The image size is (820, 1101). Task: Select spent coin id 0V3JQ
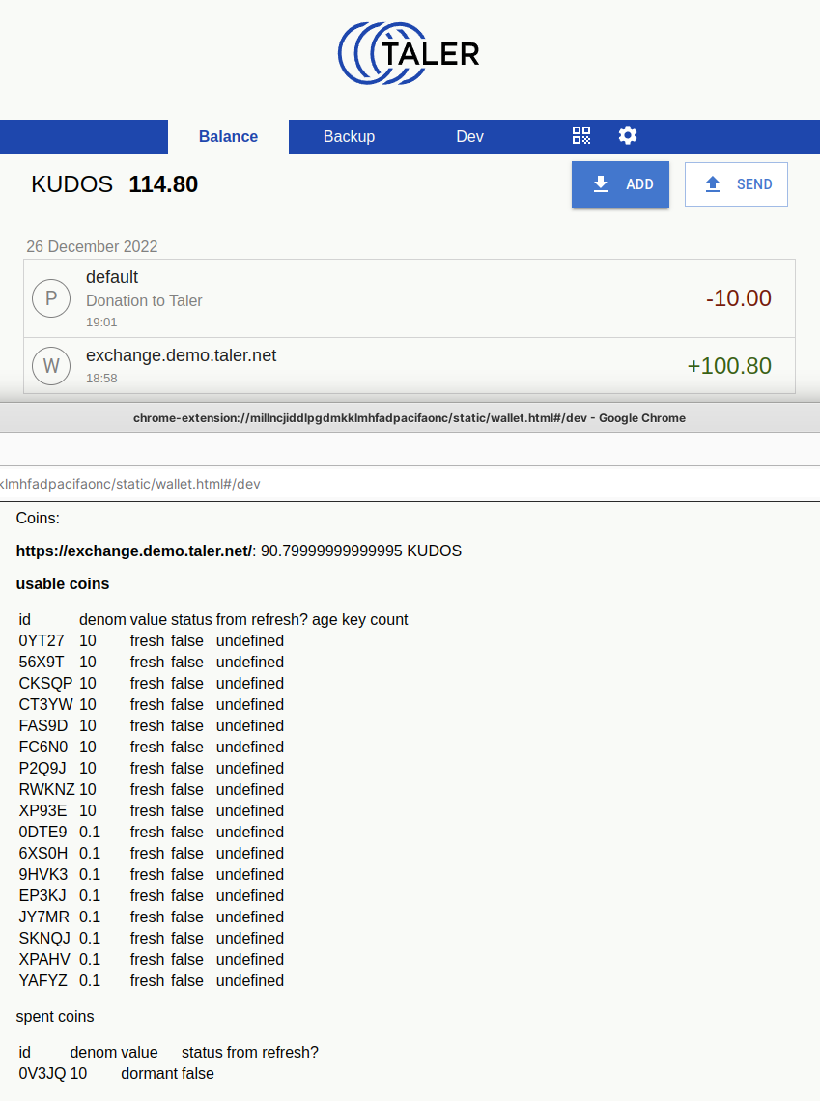click(42, 1074)
